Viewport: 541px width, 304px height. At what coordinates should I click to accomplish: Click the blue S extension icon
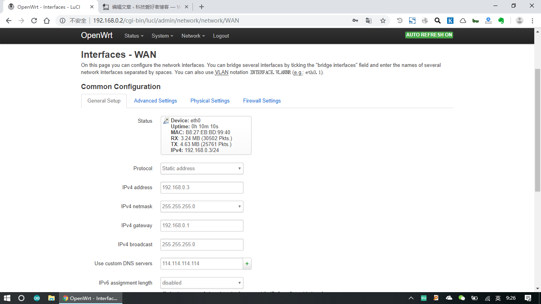412,20
